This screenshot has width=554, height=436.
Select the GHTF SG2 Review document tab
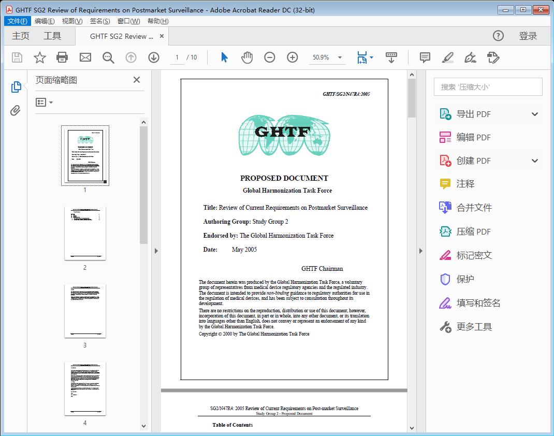tap(122, 36)
